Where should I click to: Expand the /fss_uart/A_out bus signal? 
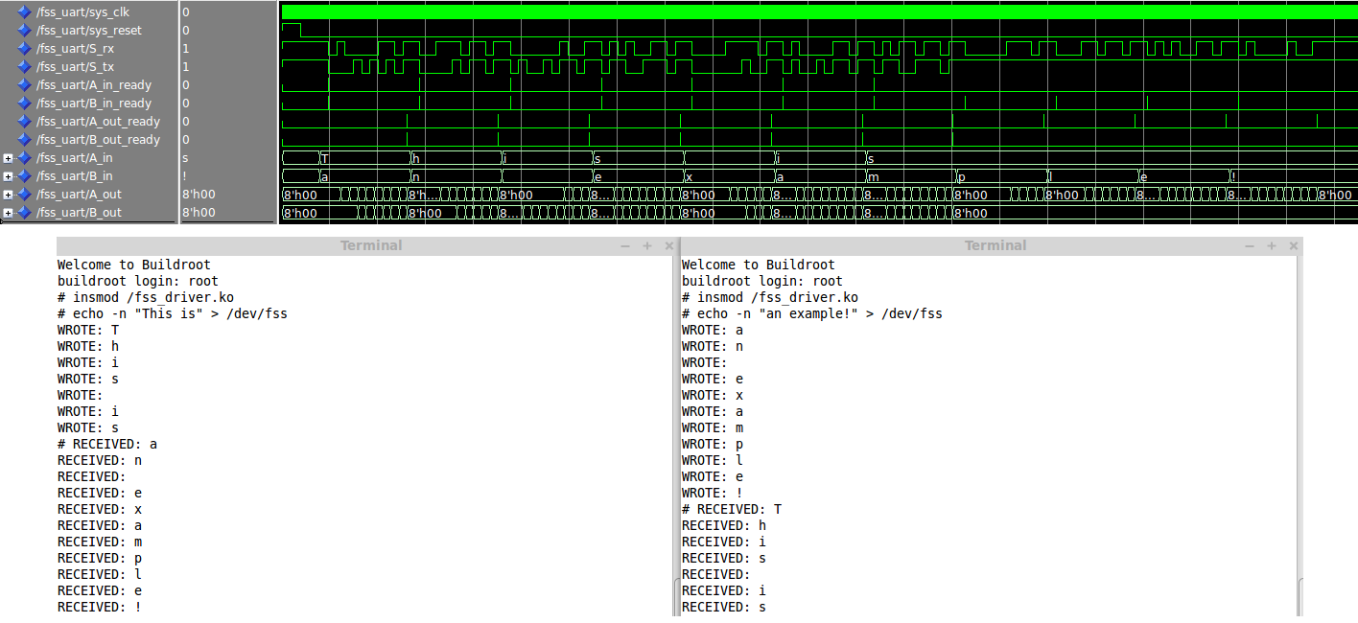(8, 195)
